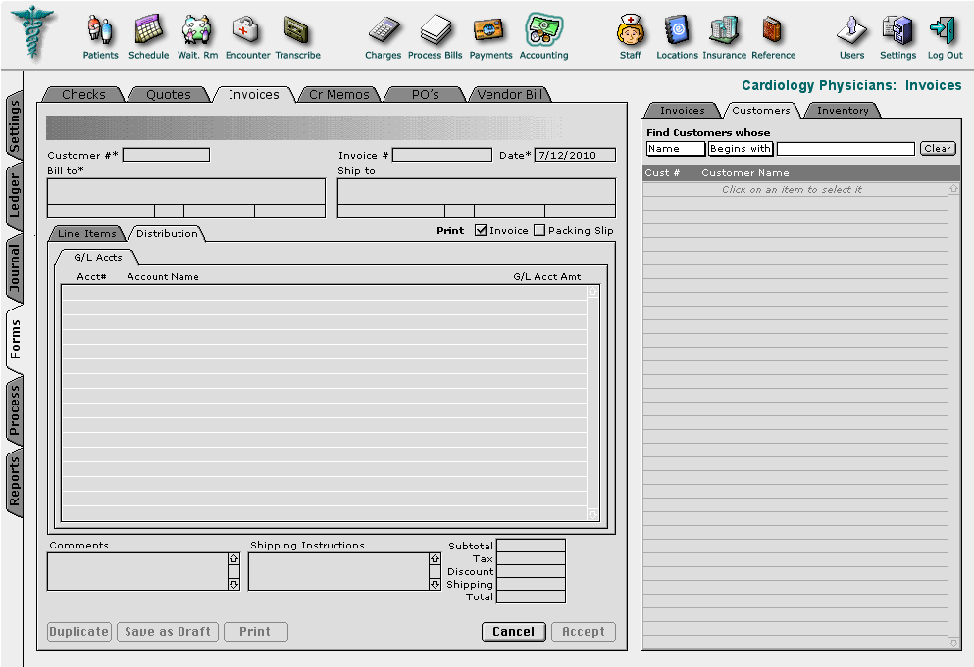974x667 pixels.
Task: Open the Cr Memos tab
Action: pyautogui.click(x=339, y=94)
